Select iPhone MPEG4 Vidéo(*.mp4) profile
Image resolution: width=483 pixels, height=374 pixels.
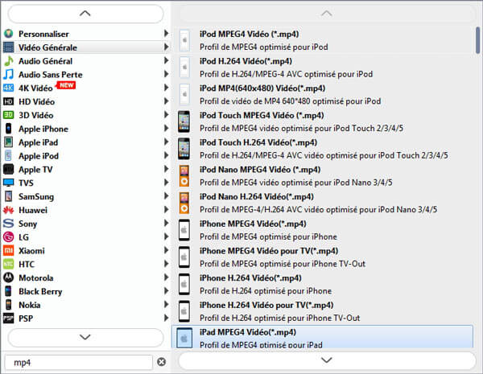[323, 230]
